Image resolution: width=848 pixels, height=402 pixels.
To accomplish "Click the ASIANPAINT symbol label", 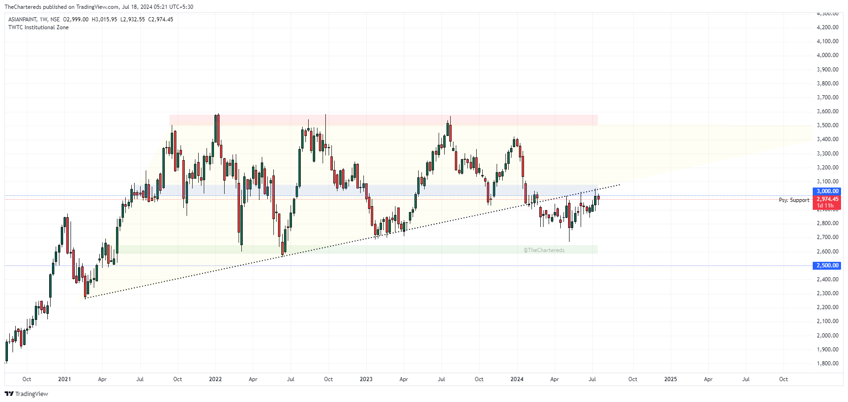I will [x=22, y=19].
